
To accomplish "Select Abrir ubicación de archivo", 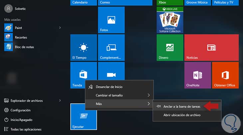I will click(x=187, y=115).
